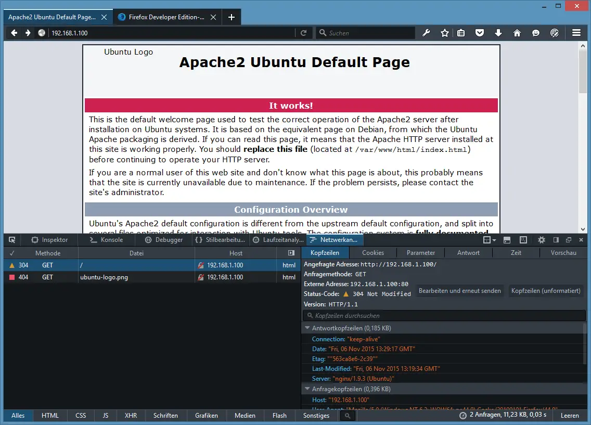The image size is (591, 425).
Task: Collapse the Anfragekopfzeilen section
Action: pyautogui.click(x=307, y=389)
